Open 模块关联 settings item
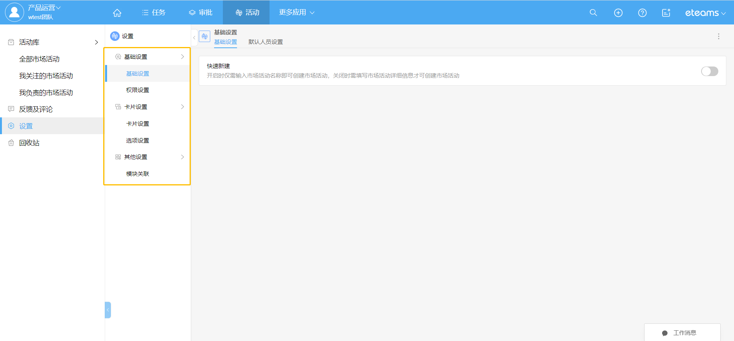734x341 pixels. coord(138,174)
